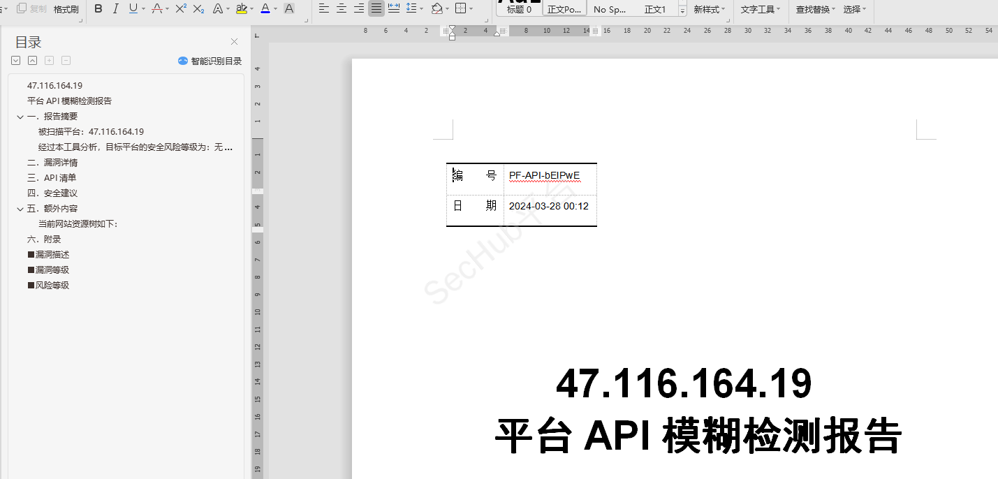Image resolution: width=998 pixels, height=479 pixels.
Task: Open the font color dropdown arrow
Action: (x=276, y=9)
